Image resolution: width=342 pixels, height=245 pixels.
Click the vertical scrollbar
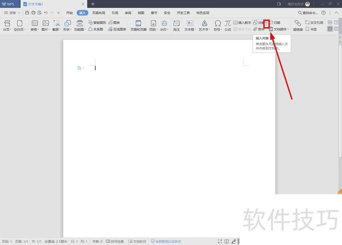click(340, 101)
